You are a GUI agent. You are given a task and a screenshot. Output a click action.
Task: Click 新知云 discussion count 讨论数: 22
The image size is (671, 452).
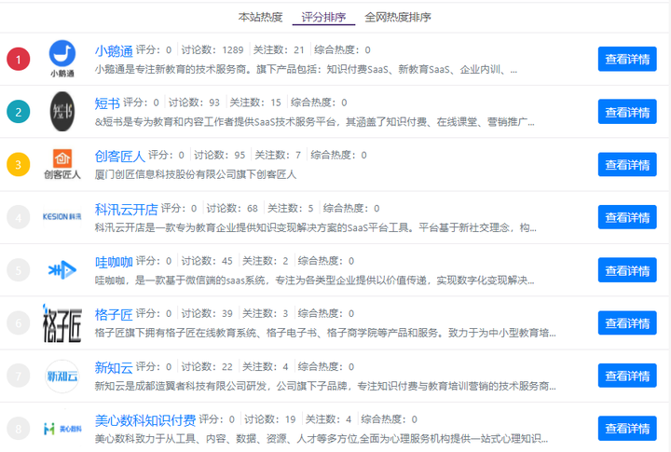click(x=207, y=367)
